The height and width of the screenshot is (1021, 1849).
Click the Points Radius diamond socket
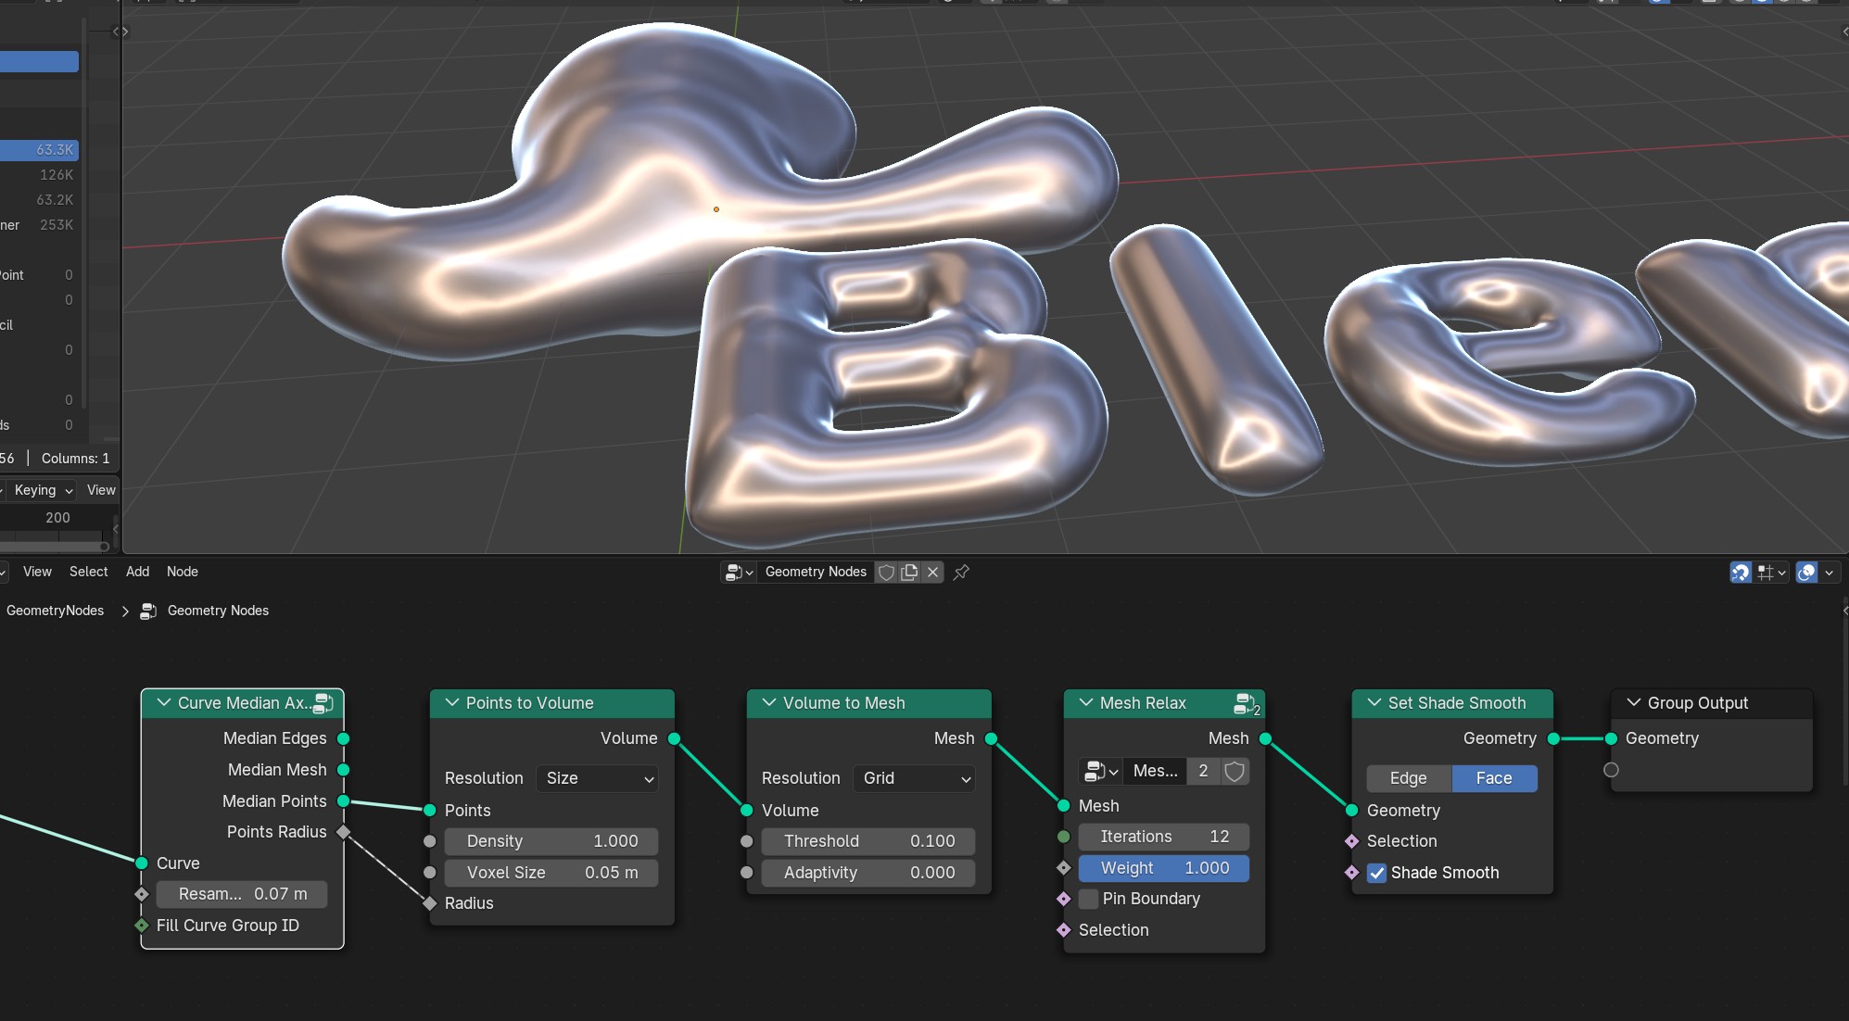[344, 832]
